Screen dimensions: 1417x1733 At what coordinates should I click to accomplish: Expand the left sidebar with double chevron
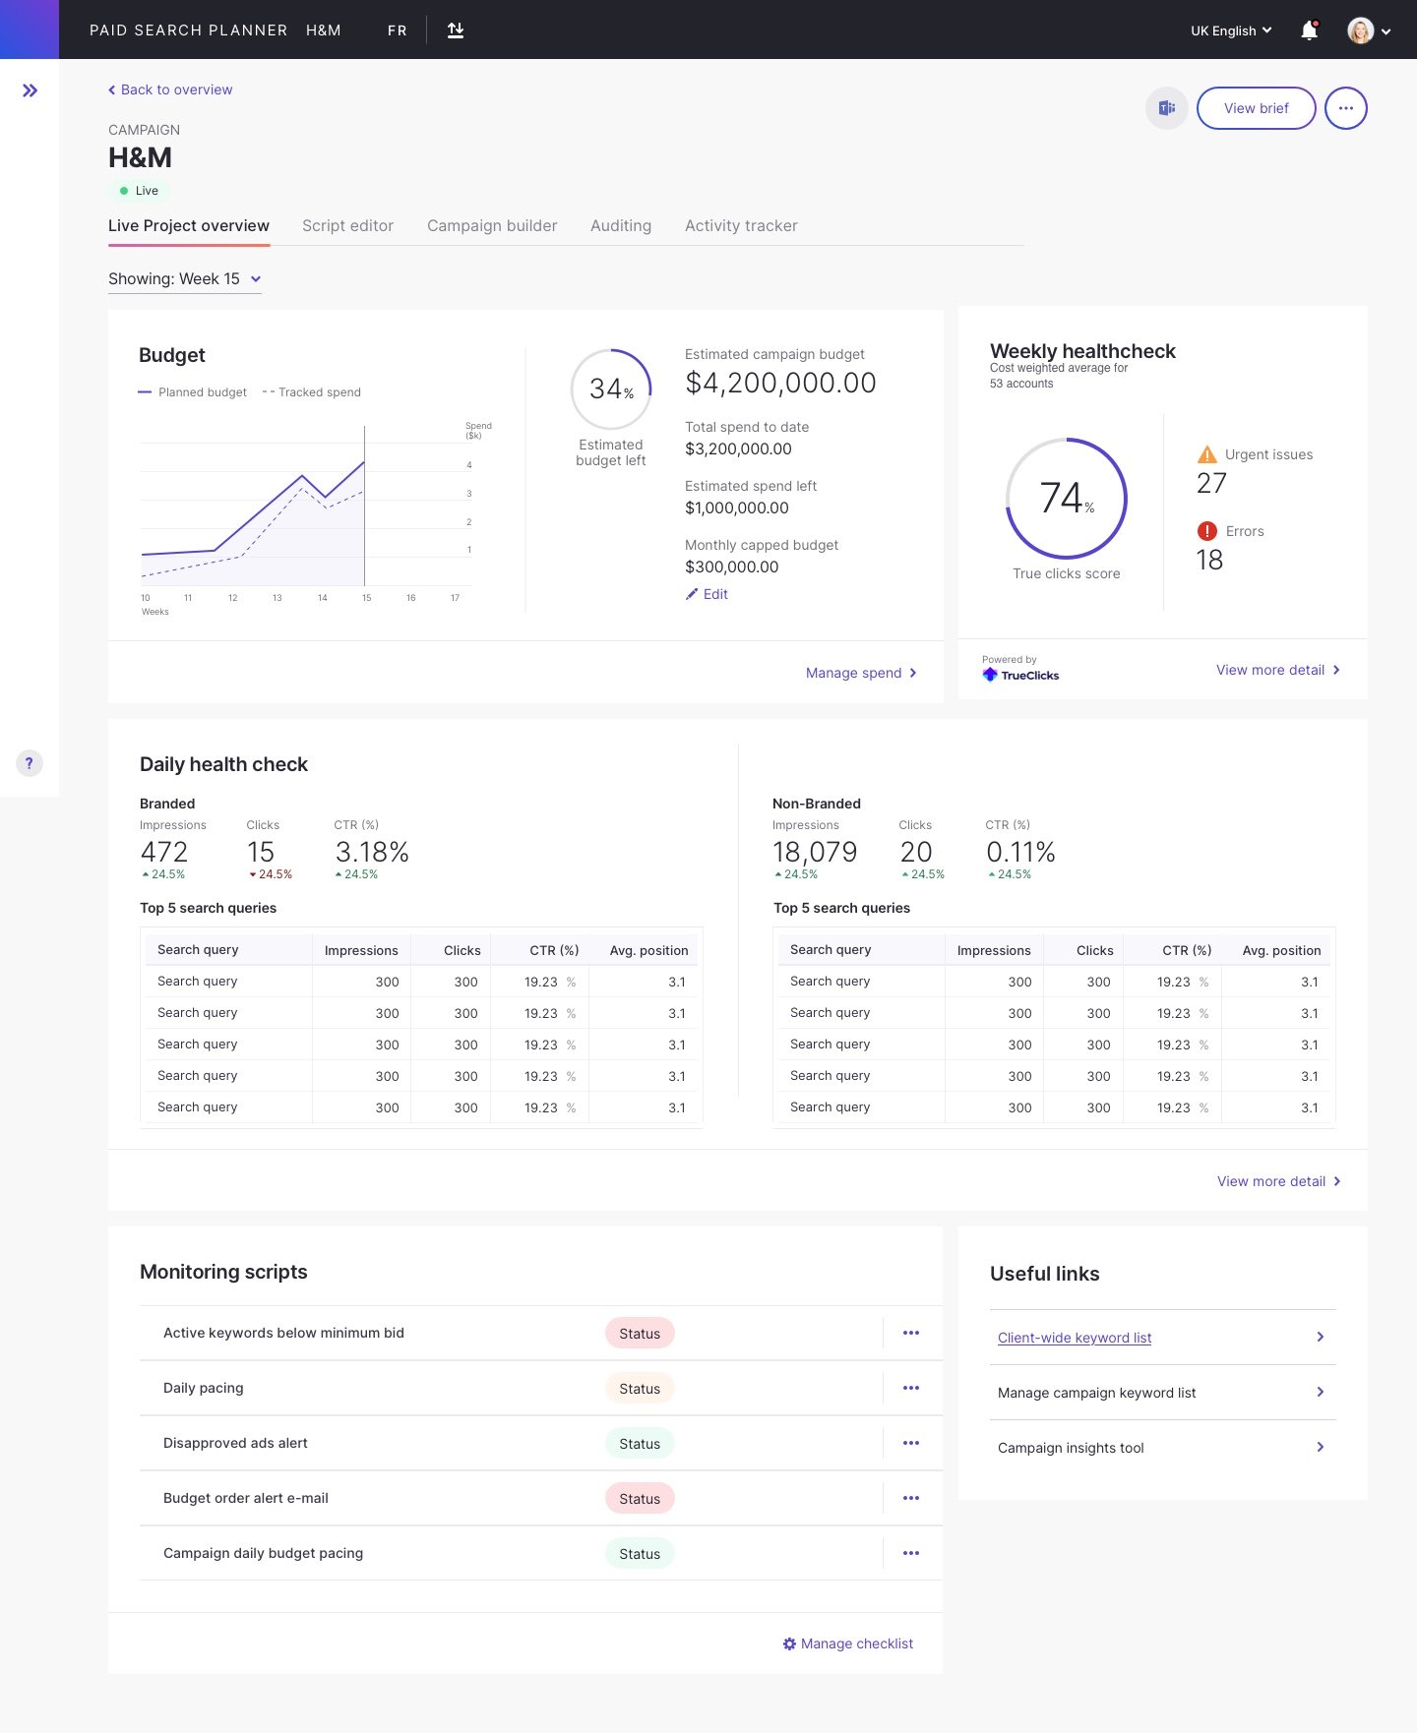click(30, 90)
